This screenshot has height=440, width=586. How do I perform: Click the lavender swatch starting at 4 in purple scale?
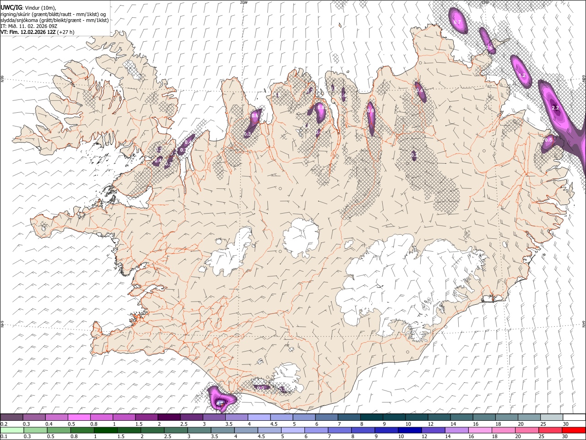click(x=259, y=418)
